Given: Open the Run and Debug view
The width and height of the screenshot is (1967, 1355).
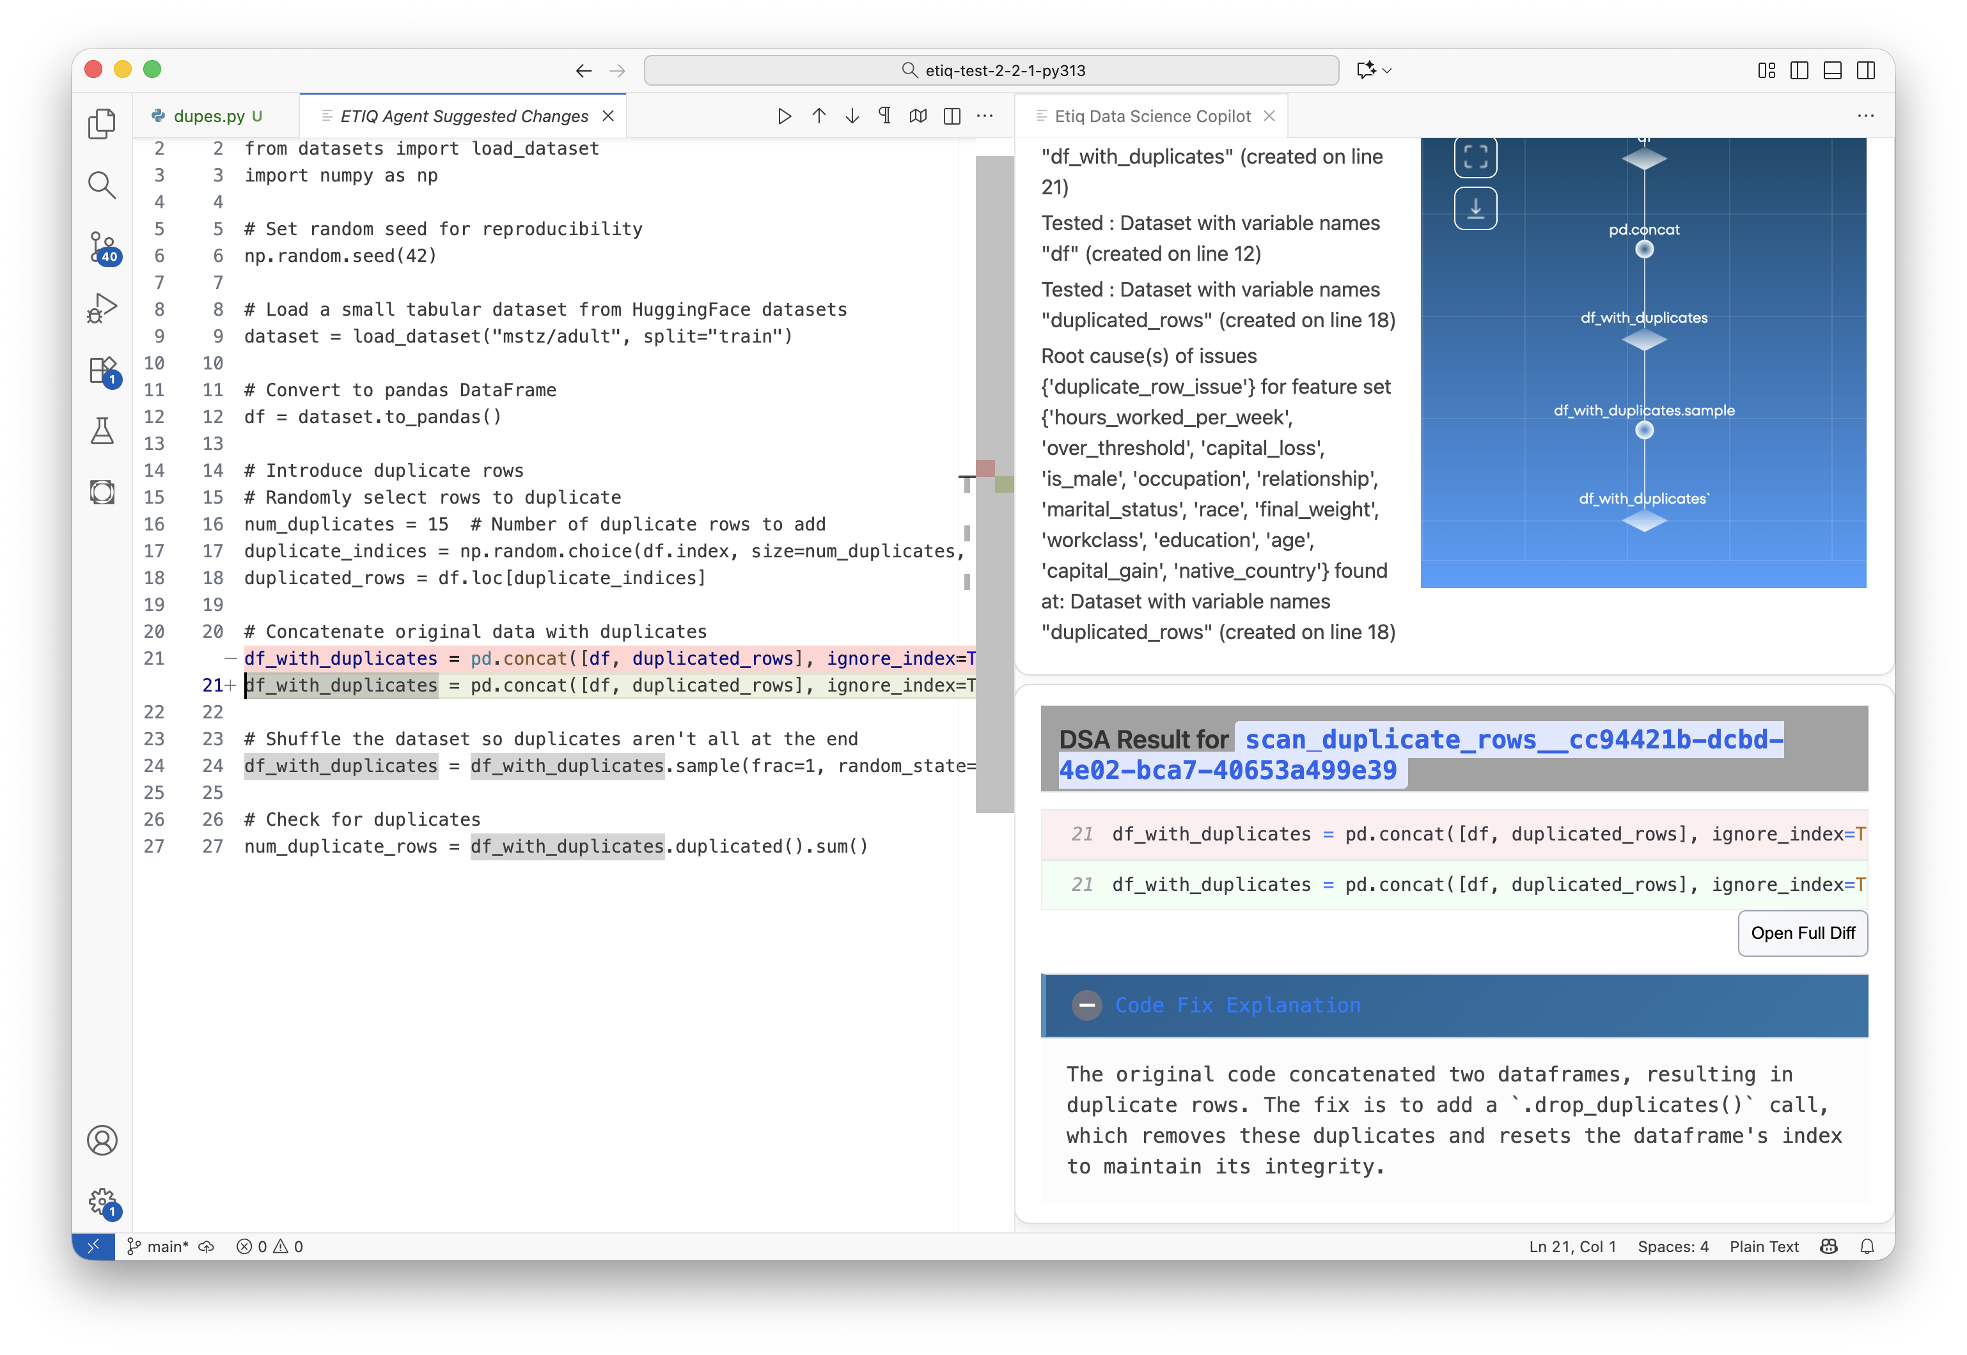Looking at the screenshot, I should click(x=102, y=307).
